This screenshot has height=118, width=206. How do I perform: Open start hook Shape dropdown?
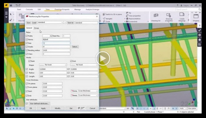(53, 65)
